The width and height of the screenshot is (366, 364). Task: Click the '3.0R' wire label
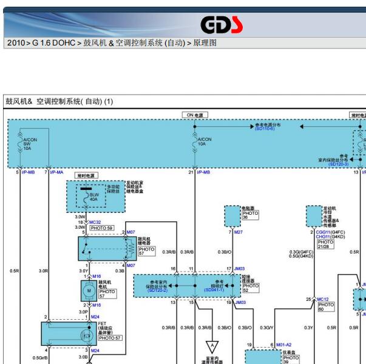pos(44,271)
